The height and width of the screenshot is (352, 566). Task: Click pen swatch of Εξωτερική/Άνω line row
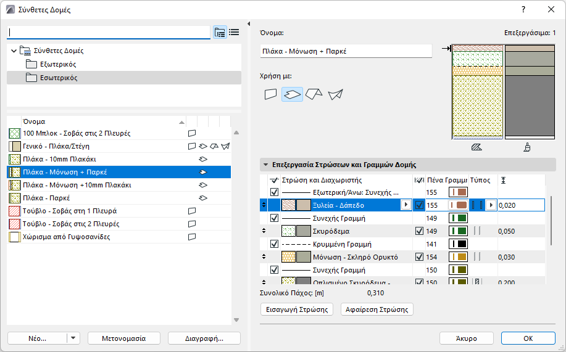(x=459, y=192)
